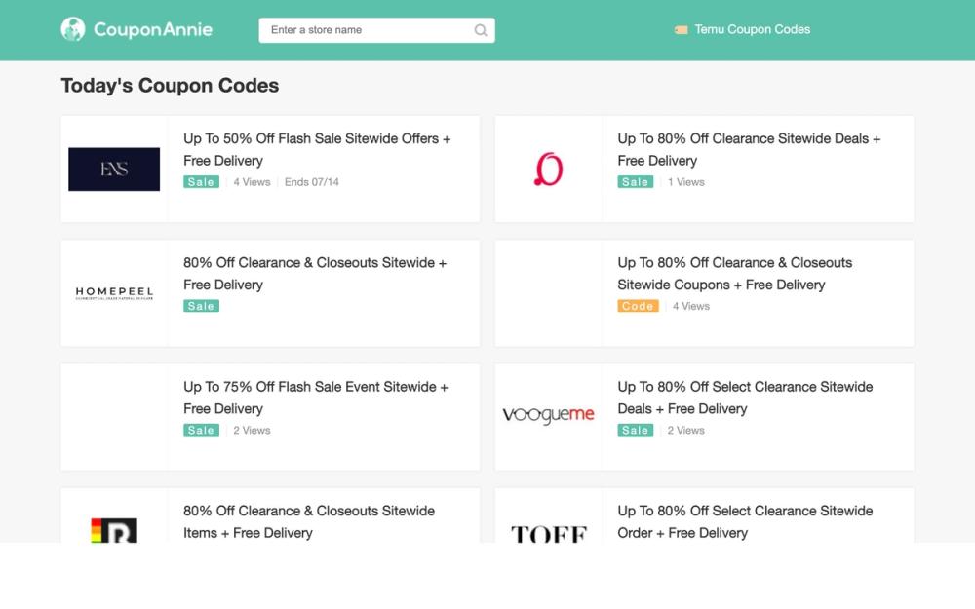Select '1 Views' text on Clearance Sitewide Deals
The image size is (975, 609).
point(685,182)
